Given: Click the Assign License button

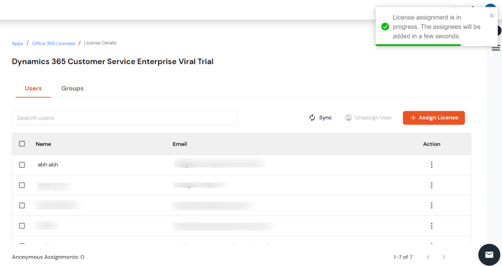Looking at the screenshot, I should 433,118.
